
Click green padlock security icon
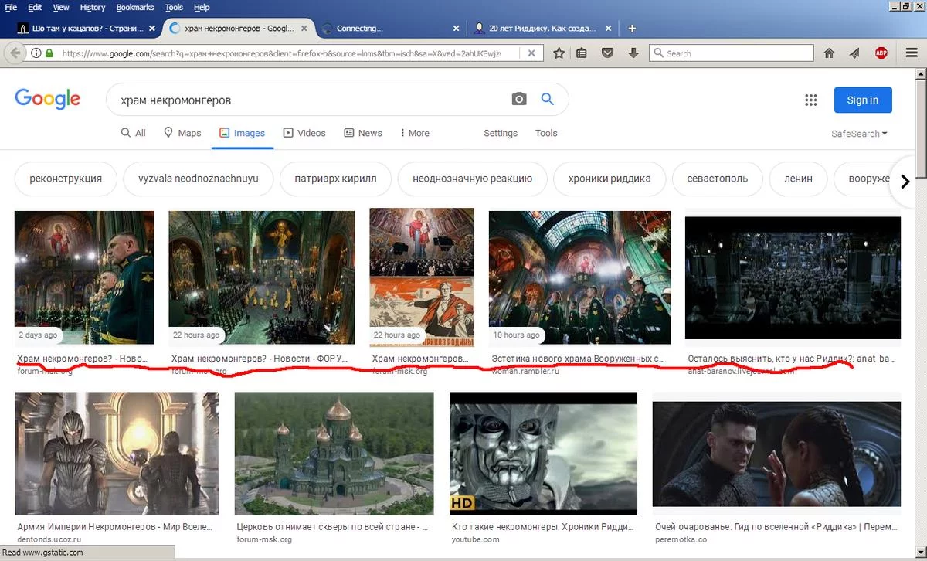(x=49, y=53)
